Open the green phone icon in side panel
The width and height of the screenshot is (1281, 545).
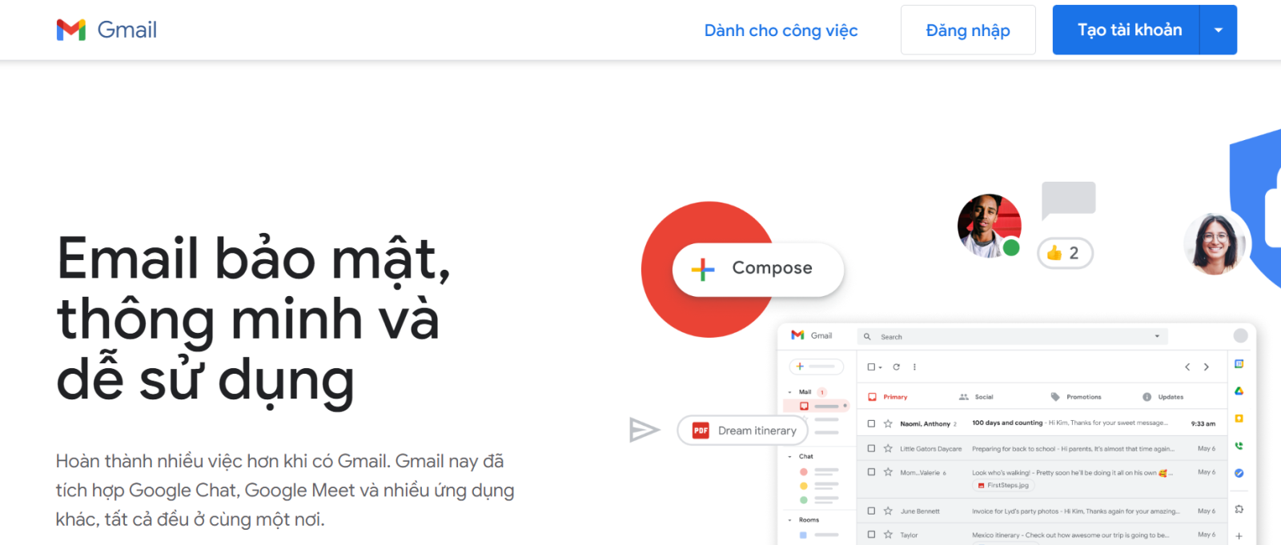pos(1239,446)
